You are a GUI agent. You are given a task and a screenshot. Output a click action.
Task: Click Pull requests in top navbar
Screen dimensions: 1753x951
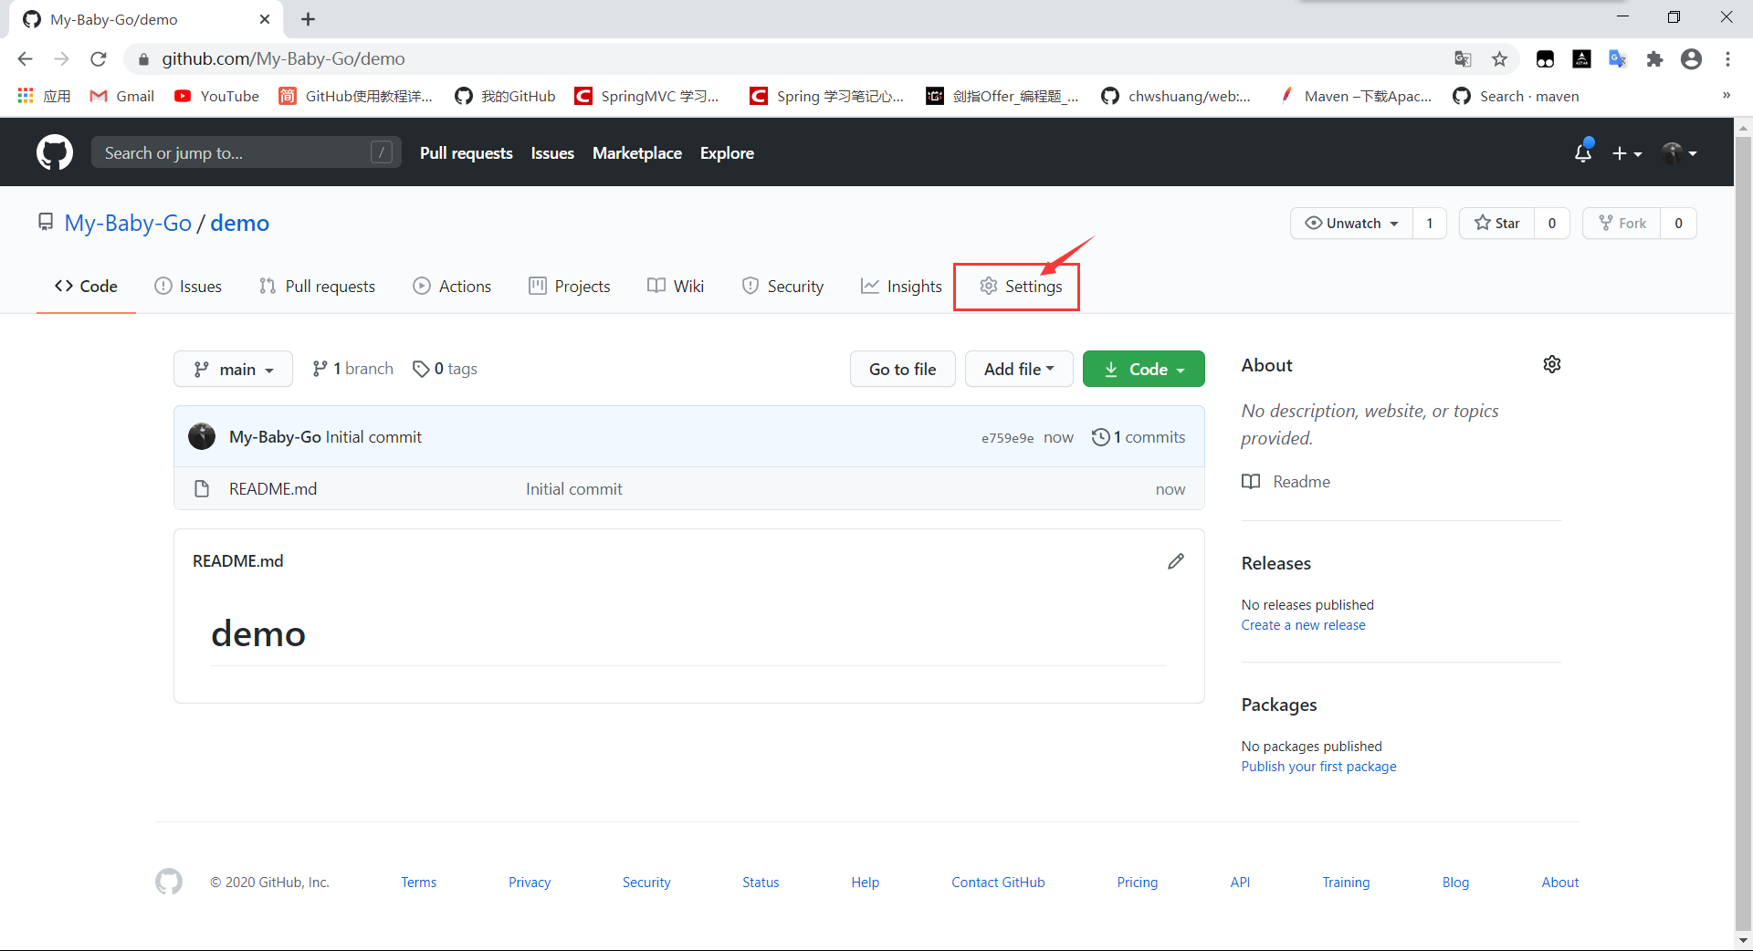467,153
